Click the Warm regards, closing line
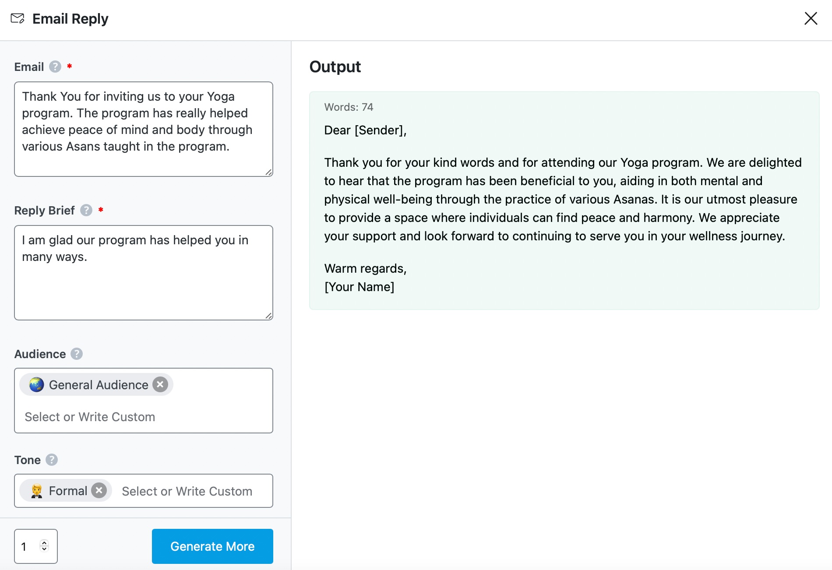The width and height of the screenshot is (832, 570). coord(365,268)
